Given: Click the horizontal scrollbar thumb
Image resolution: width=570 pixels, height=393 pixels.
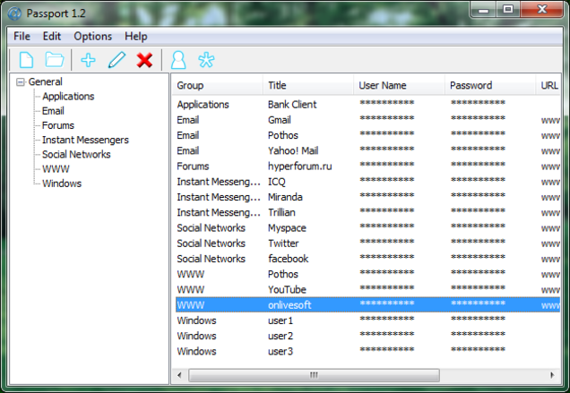Looking at the screenshot, I should (314, 375).
